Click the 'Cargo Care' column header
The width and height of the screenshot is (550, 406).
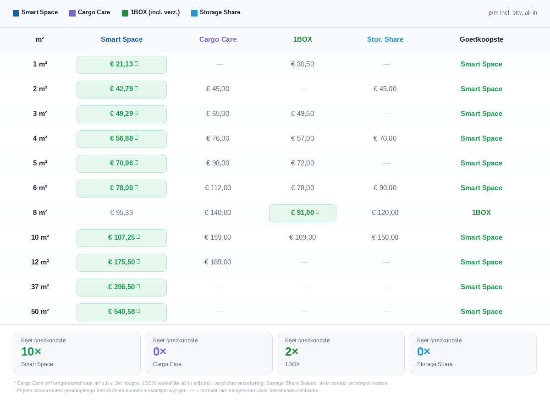click(x=218, y=39)
